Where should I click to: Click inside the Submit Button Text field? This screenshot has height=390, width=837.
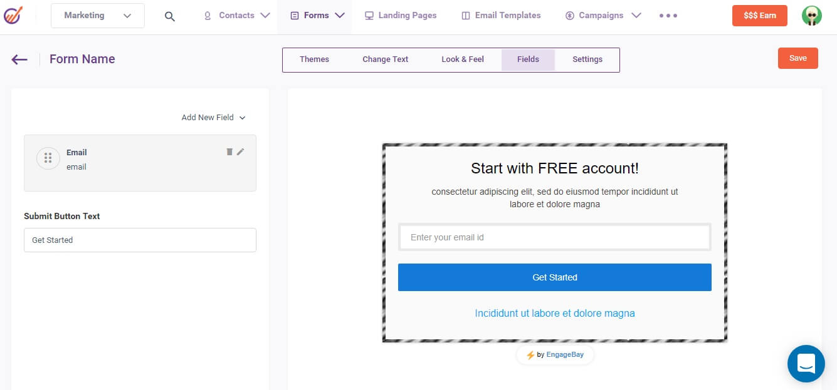(140, 240)
